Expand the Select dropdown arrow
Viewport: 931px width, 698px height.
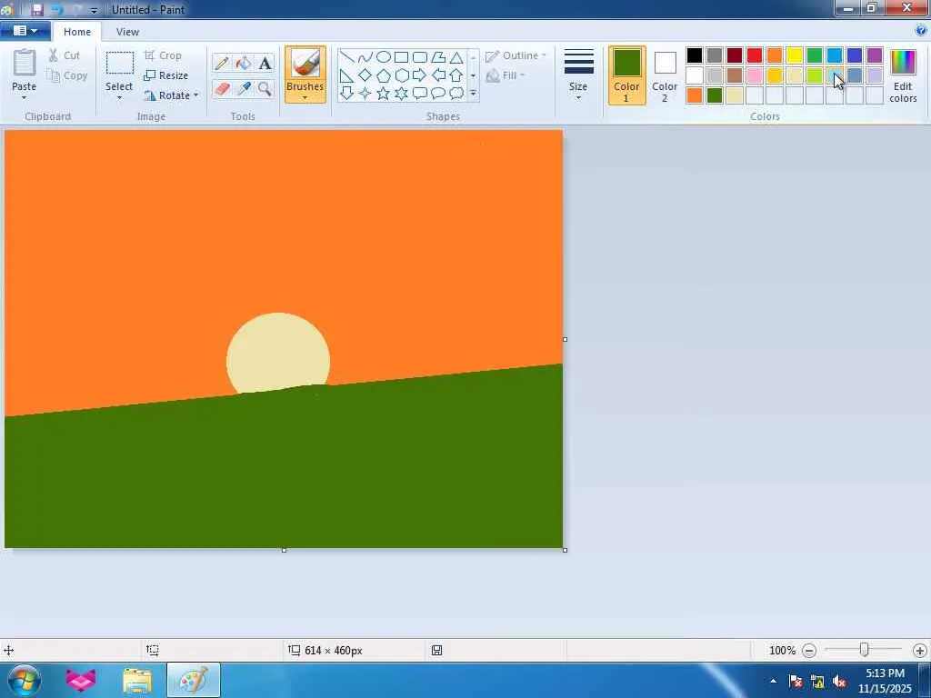click(119, 97)
